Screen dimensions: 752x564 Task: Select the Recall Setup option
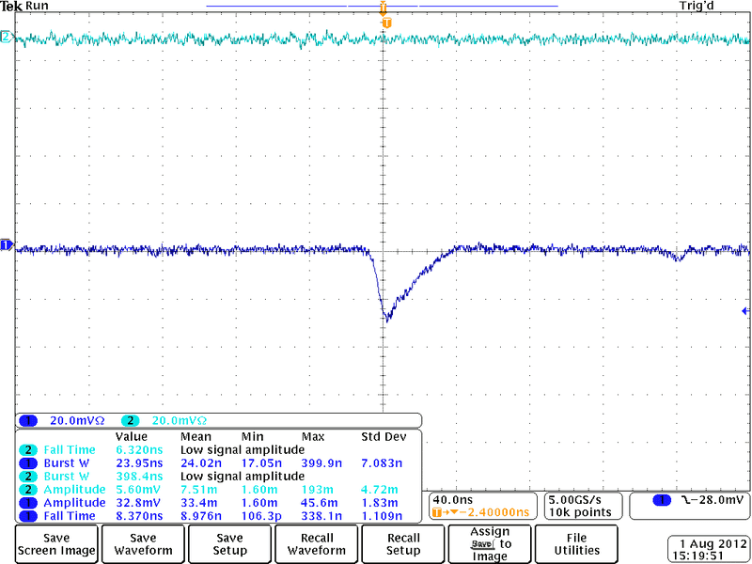(403, 544)
